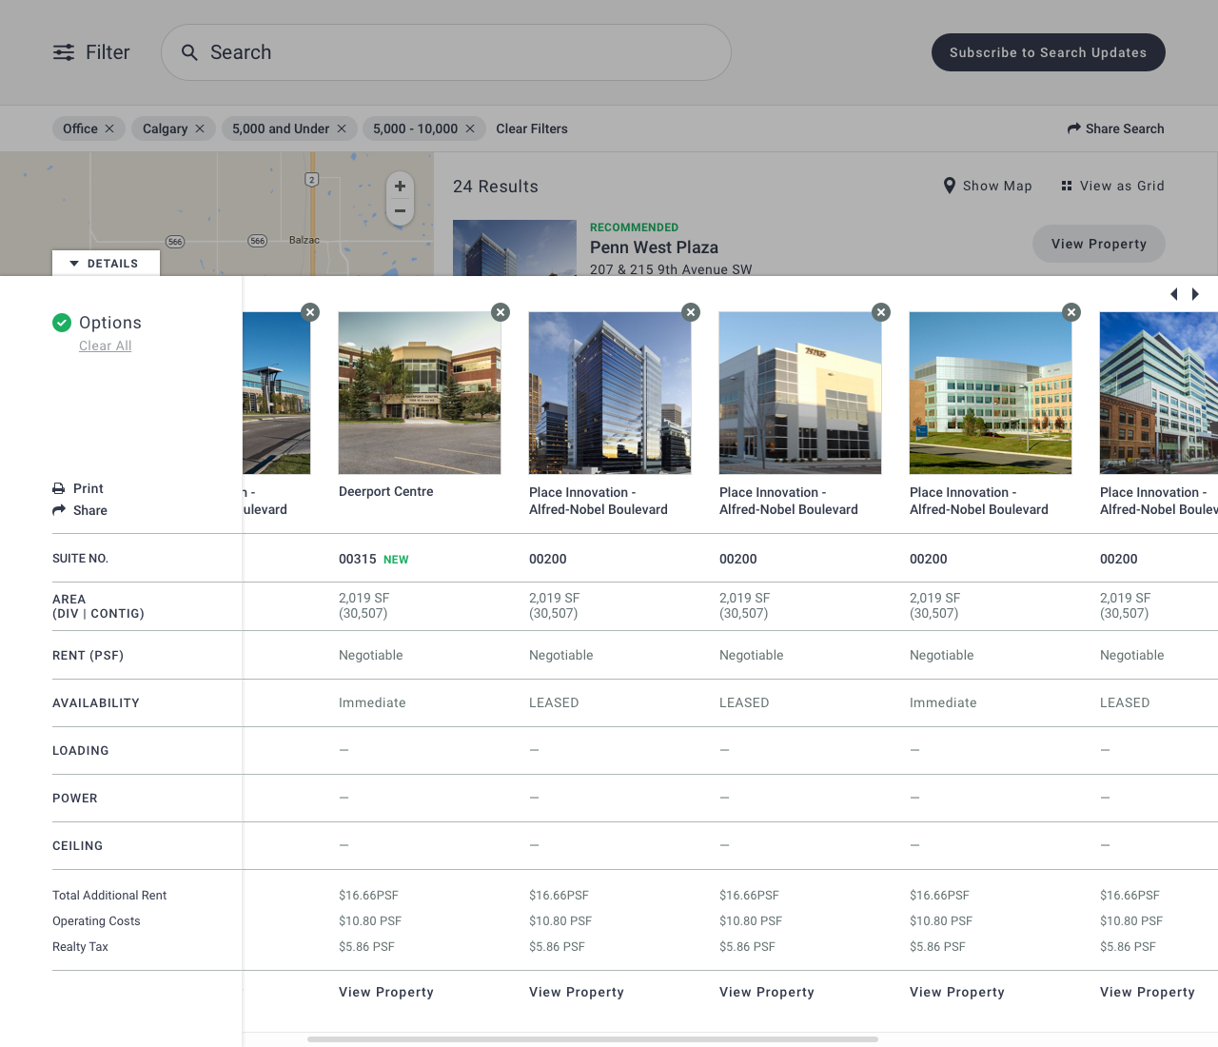
Task: Click the Share option in sidebar
Action: [80, 510]
